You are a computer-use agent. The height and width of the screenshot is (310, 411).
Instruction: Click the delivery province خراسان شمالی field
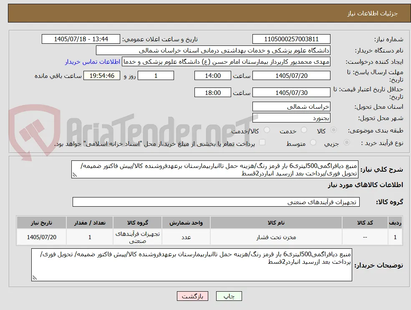pos(291,107)
